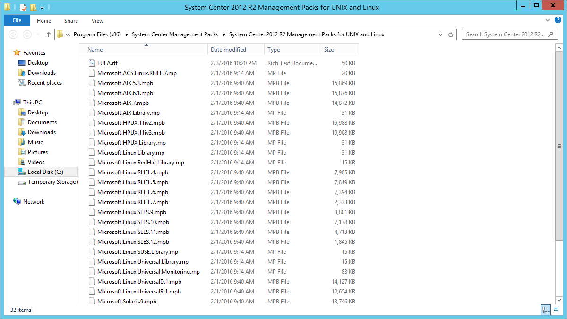Select Microsoft.AIX.Library.mp file name
Image resolution: width=567 pixels, height=319 pixels.
point(129,113)
